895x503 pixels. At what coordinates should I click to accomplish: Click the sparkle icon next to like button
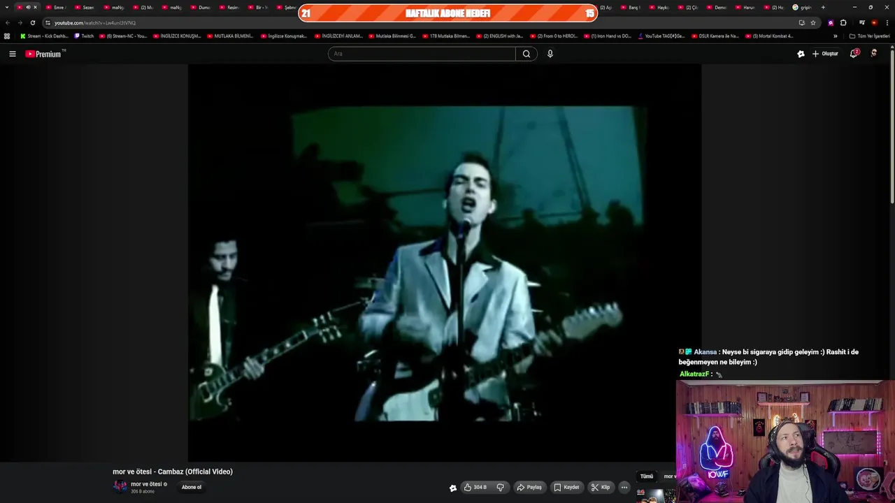[x=452, y=488]
